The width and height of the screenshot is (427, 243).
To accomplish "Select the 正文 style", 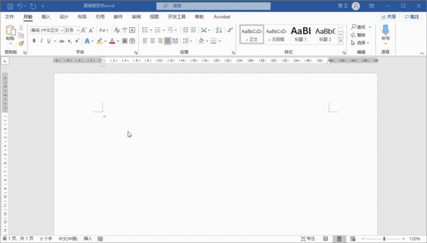I will (x=251, y=34).
